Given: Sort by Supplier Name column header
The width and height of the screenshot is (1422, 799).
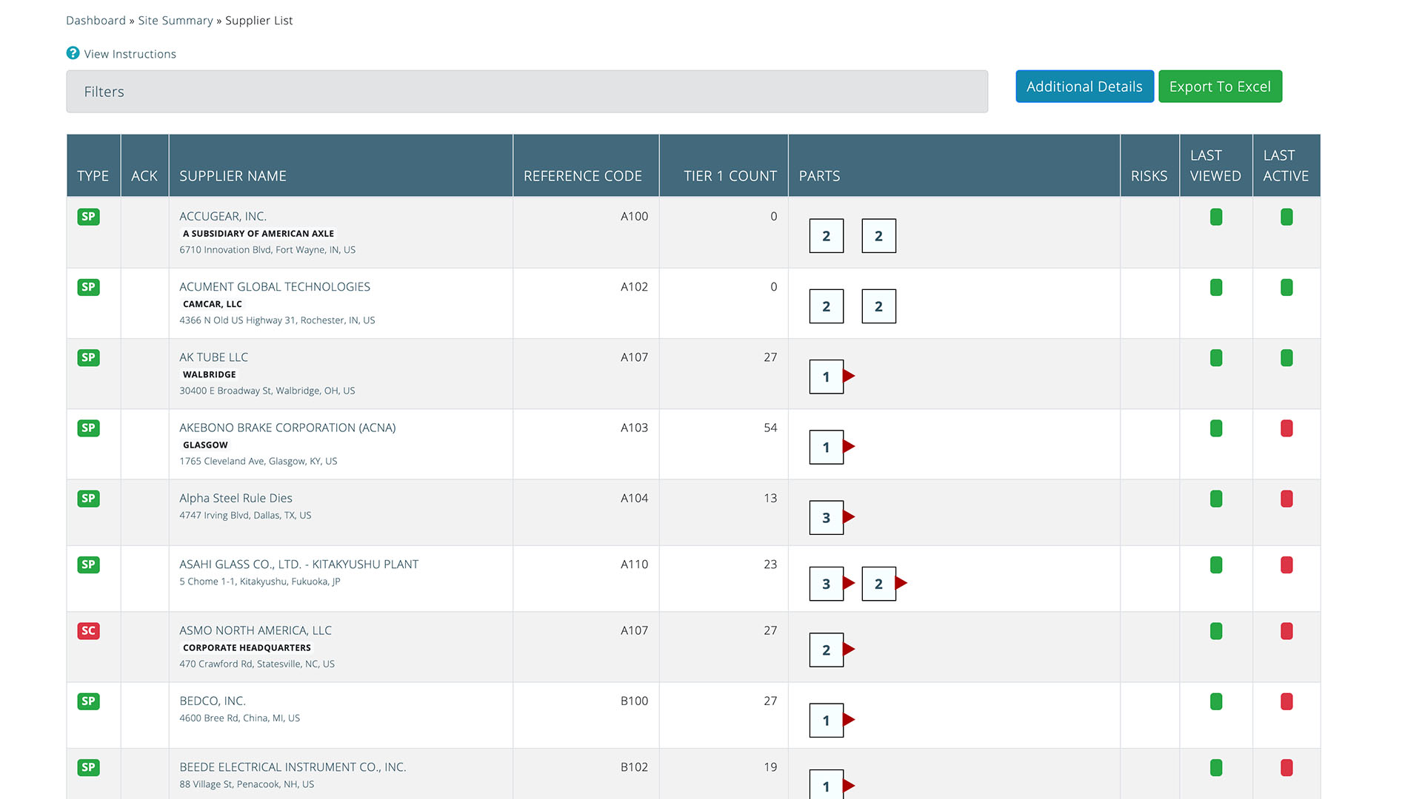Looking at the screenshot, I should (233, 176).
